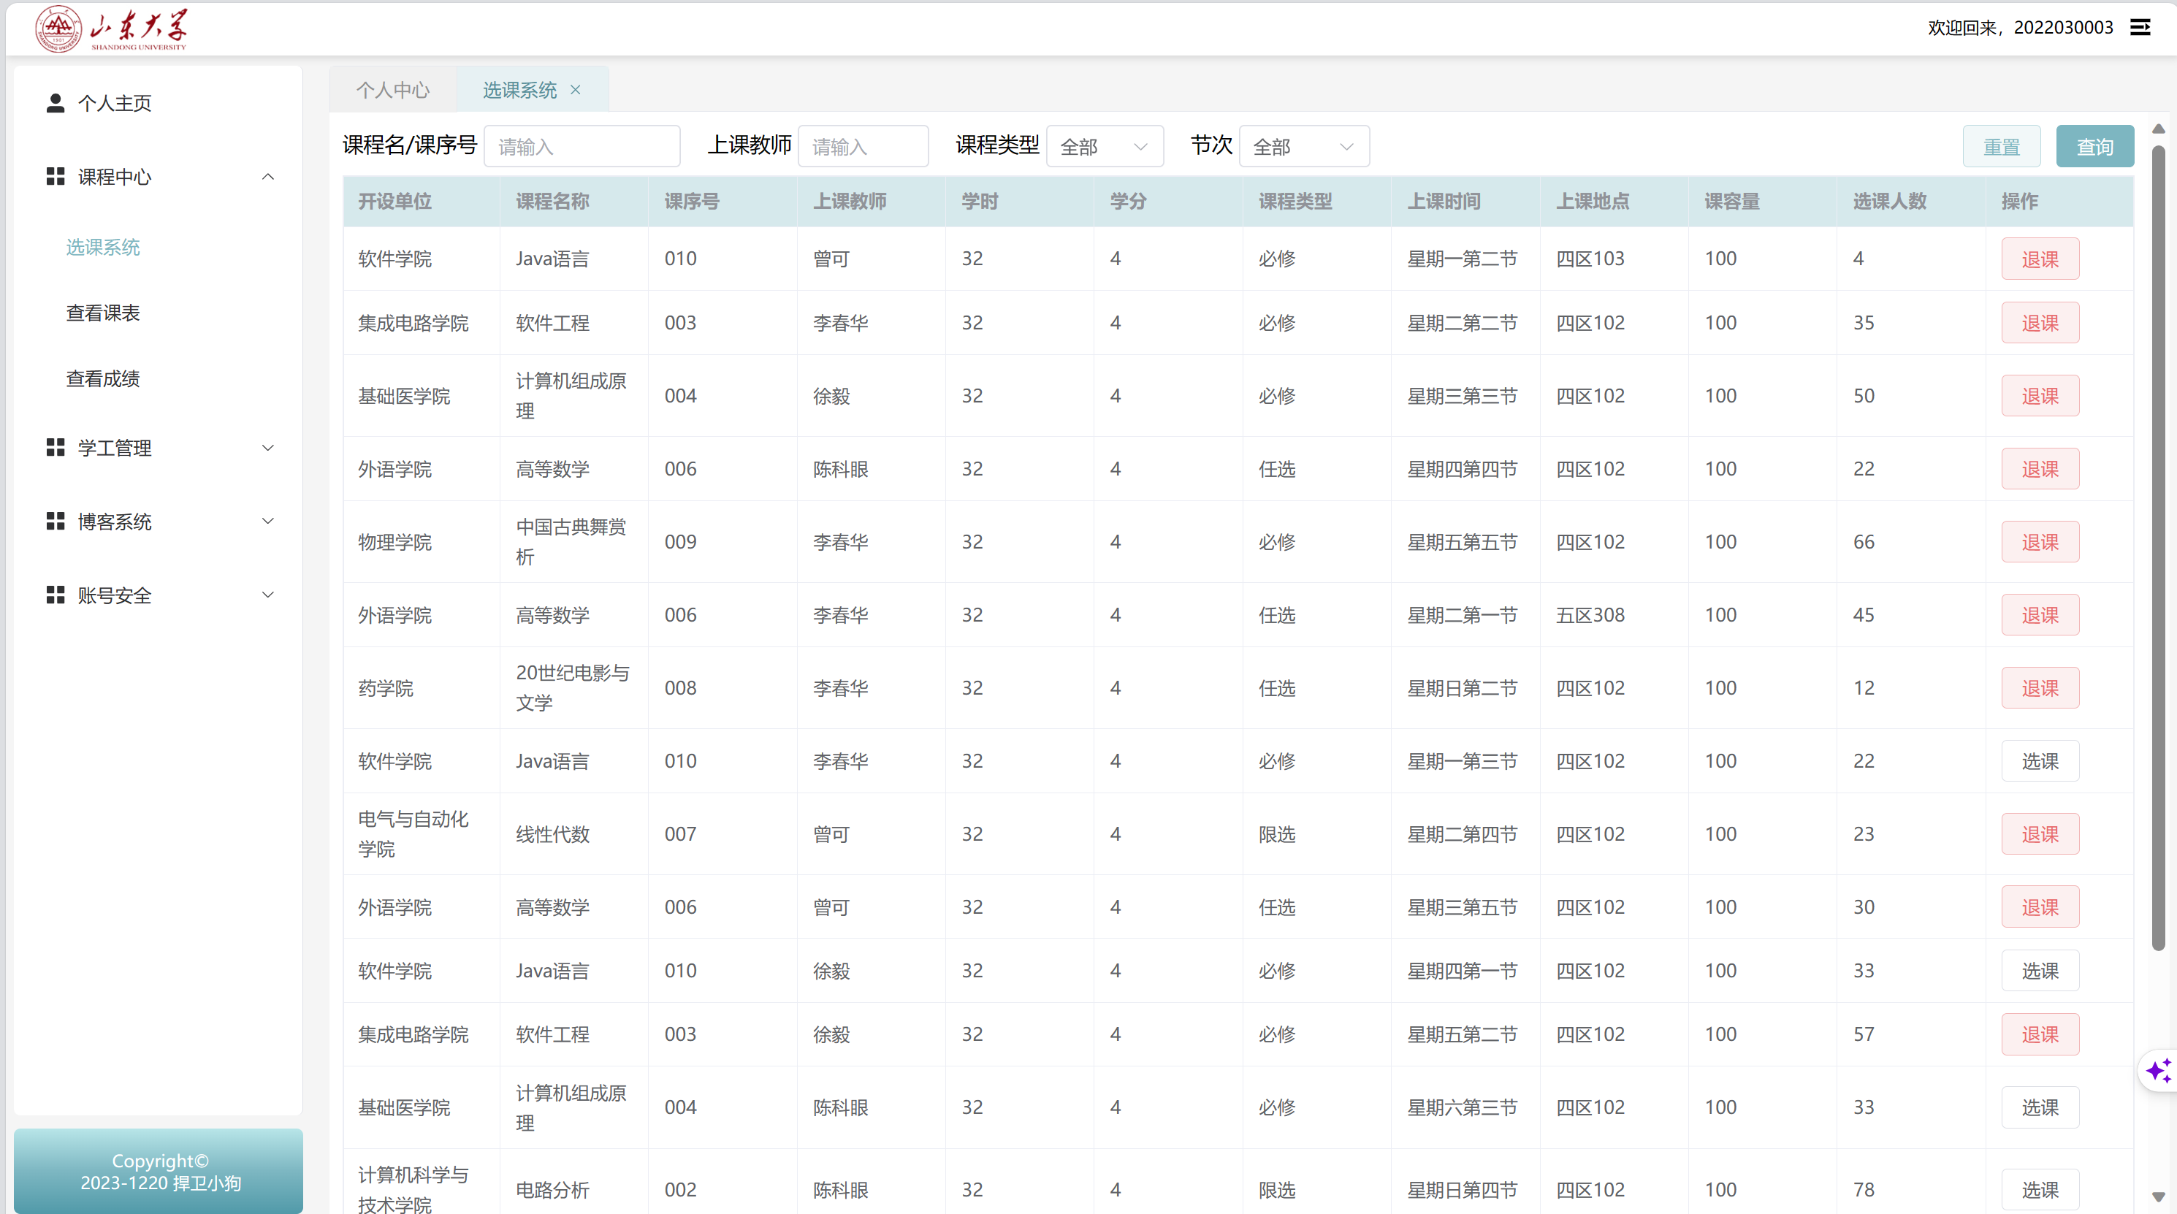Screen dimensions: 2177x1214
Task: Expand the 学工管理 menu chevron
Action: (268, 448)
